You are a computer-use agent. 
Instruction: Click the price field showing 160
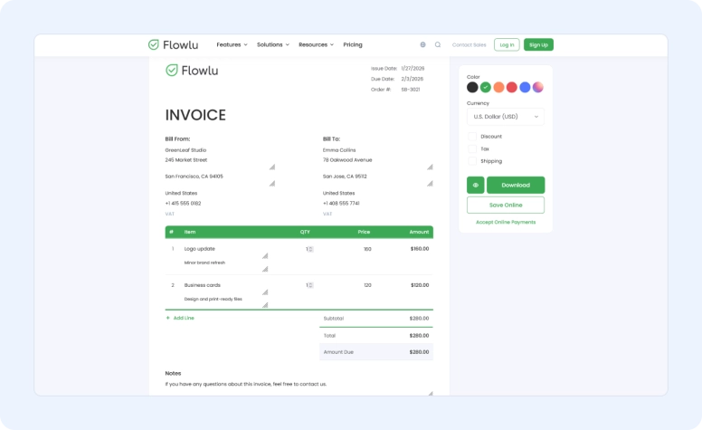pyautogui.click(x=367, y=249)
